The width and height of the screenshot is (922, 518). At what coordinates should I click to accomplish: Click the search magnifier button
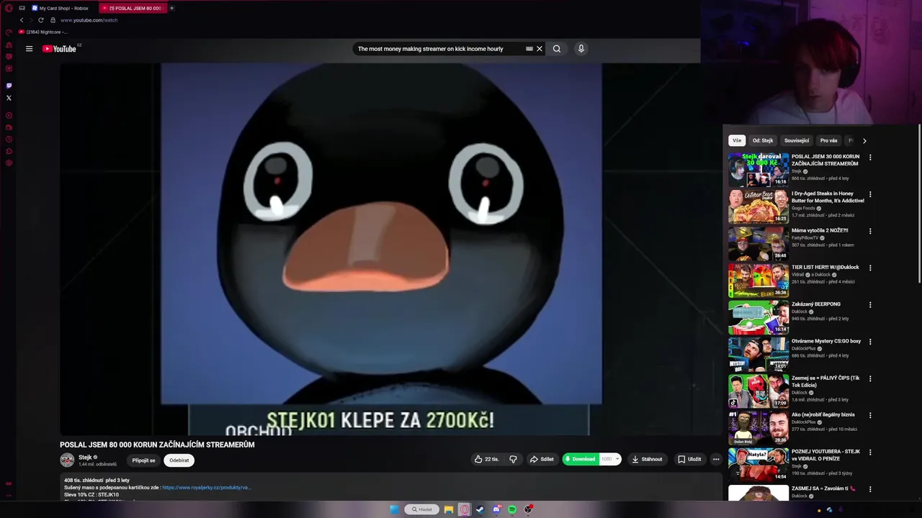(557, 49)
